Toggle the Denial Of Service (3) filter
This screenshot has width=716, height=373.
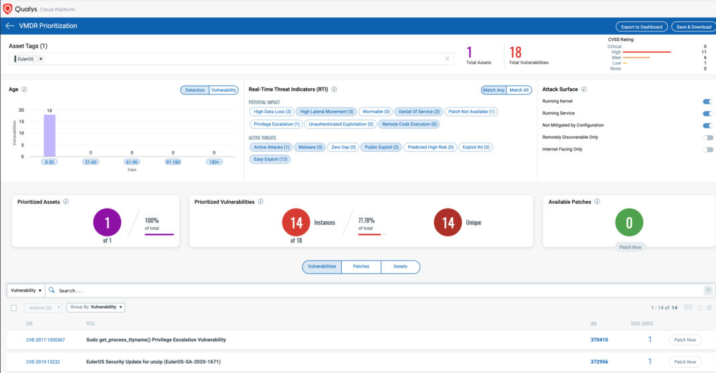(x=419, y=112)
